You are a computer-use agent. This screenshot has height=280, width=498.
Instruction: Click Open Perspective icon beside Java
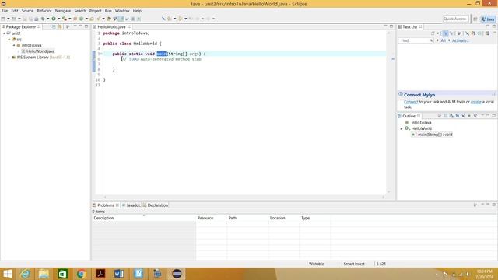475,19
